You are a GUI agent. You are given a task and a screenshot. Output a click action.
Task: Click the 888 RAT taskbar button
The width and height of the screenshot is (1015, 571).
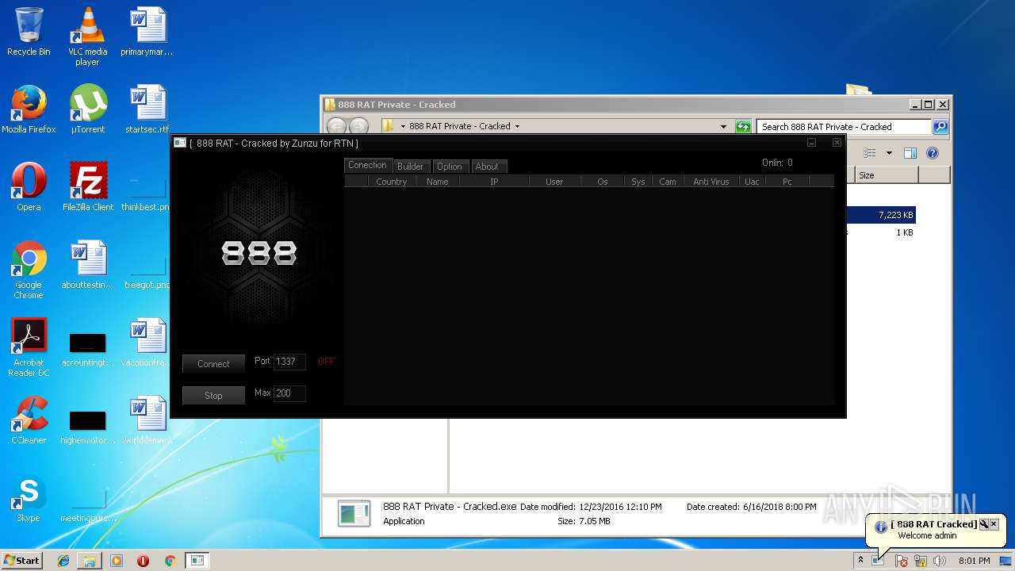(x=197, y=561)
